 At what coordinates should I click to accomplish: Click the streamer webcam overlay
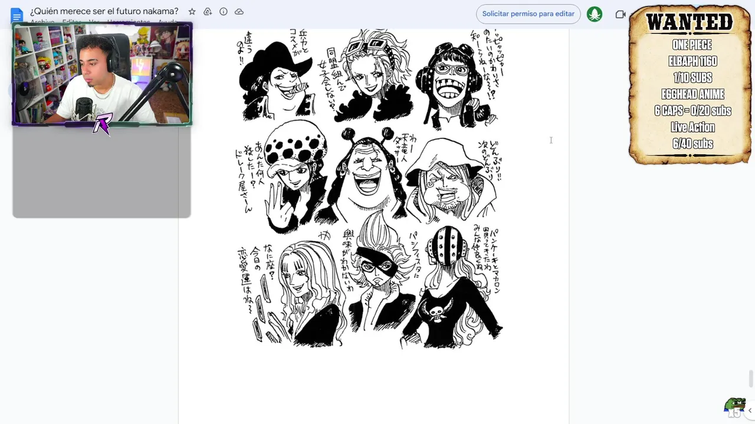point(102,75)
